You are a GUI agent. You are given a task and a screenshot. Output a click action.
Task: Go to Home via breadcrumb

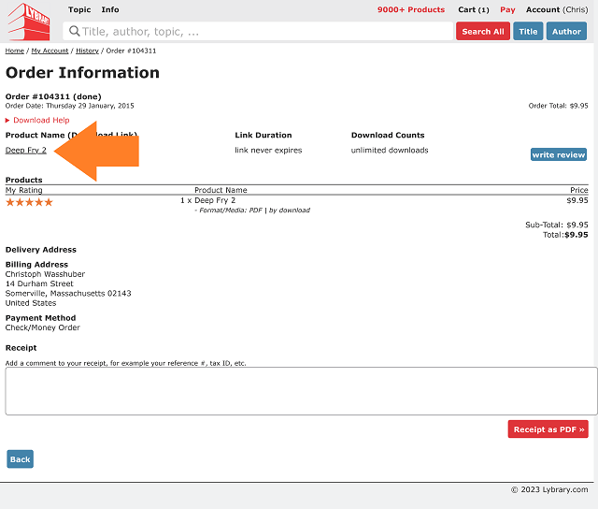point(15,51)
